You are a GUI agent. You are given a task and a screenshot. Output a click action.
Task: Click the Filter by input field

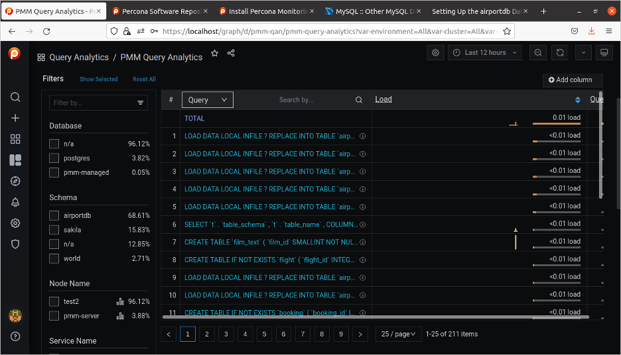(x=98, y=103)
